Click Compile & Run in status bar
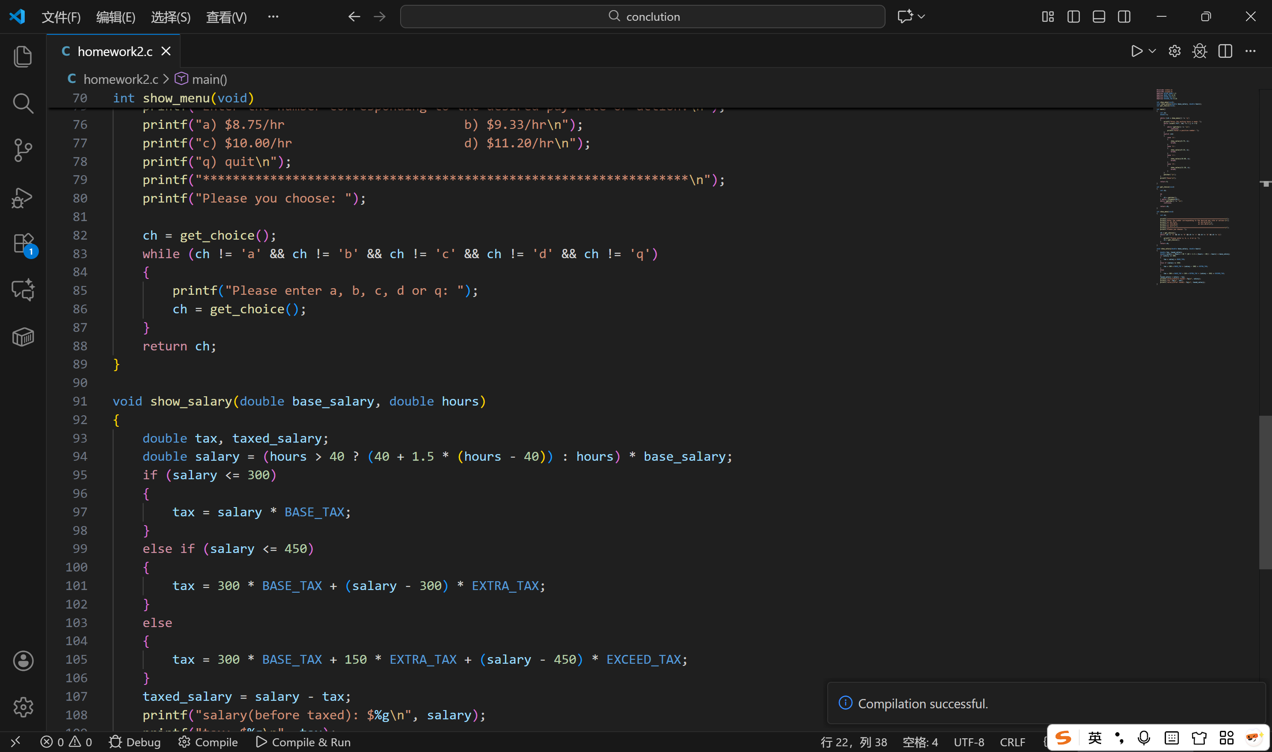Image resolution: width=1272 pixels, height=752 pixels. pos(303,742)
